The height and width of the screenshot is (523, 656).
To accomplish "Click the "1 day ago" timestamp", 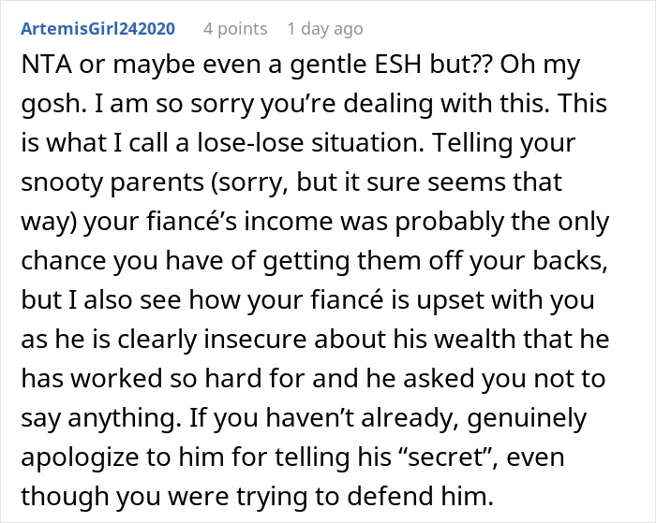I will (x=324, y=29).
